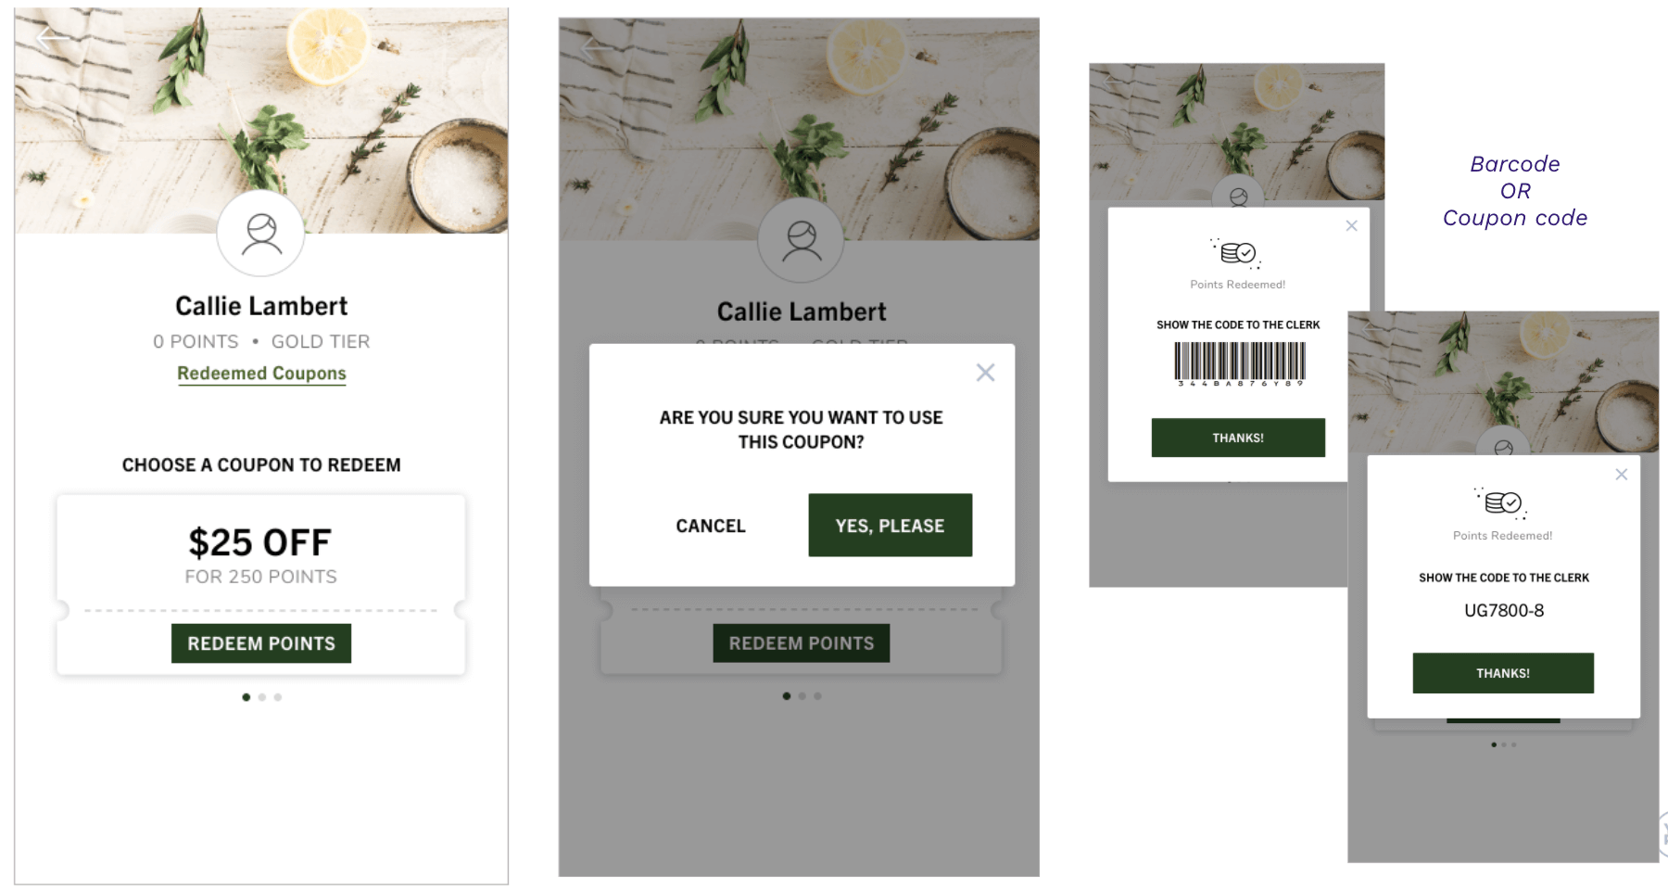This screenshot has height=890, width=1668.
Task: Confirm with the Yes, Please button
Action: tap(890, 526)
